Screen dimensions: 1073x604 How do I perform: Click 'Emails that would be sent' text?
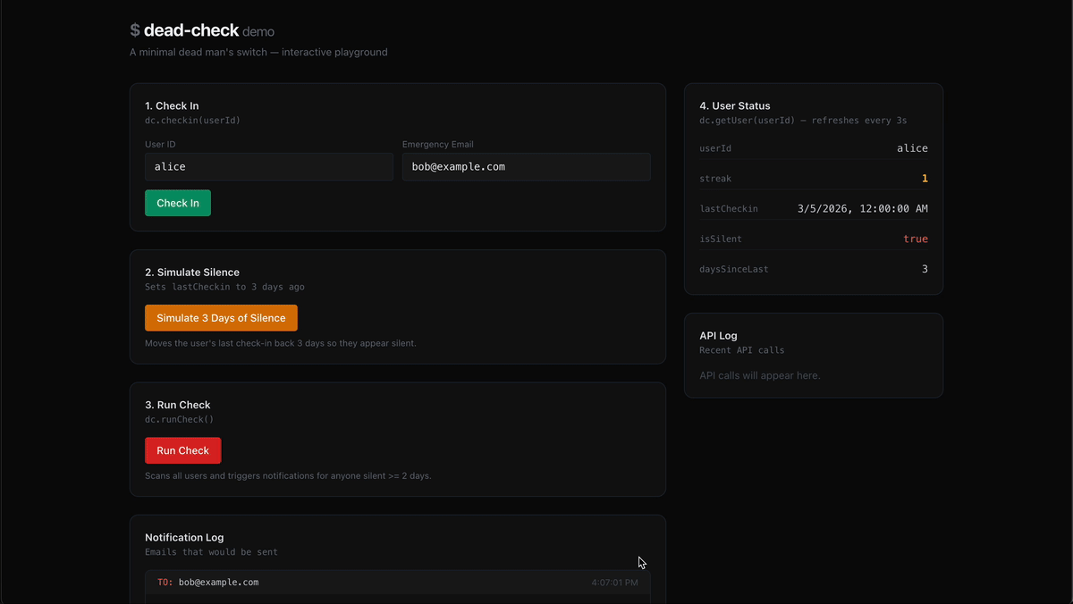point(211,552)
